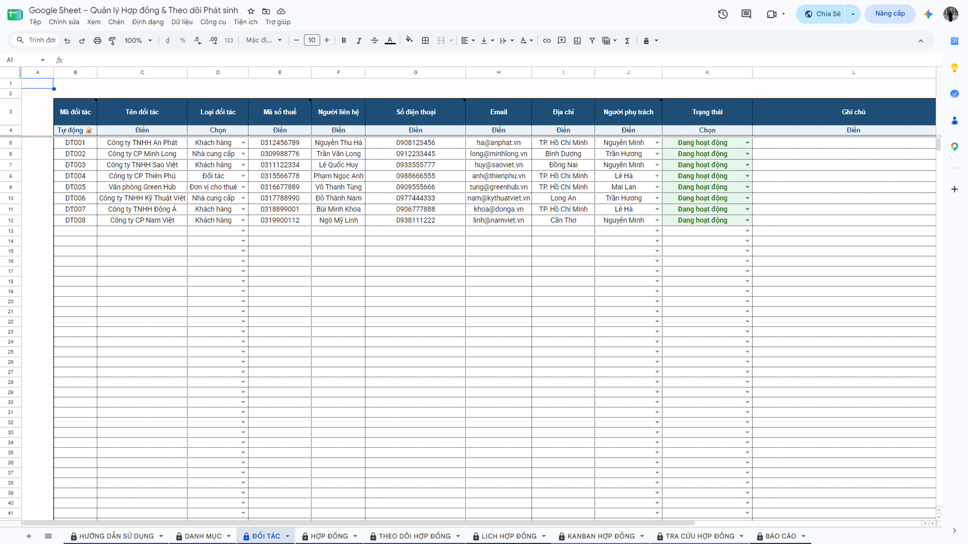Open the functions sigma icon
Screen dimensions: 968x544
(627, 40)
